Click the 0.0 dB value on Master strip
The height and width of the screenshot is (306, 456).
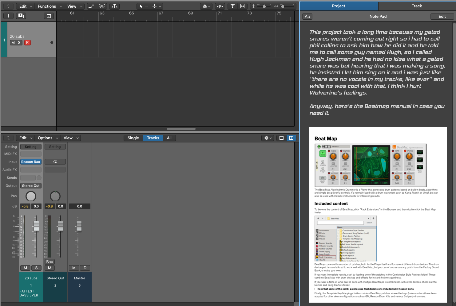pos(80,206)
